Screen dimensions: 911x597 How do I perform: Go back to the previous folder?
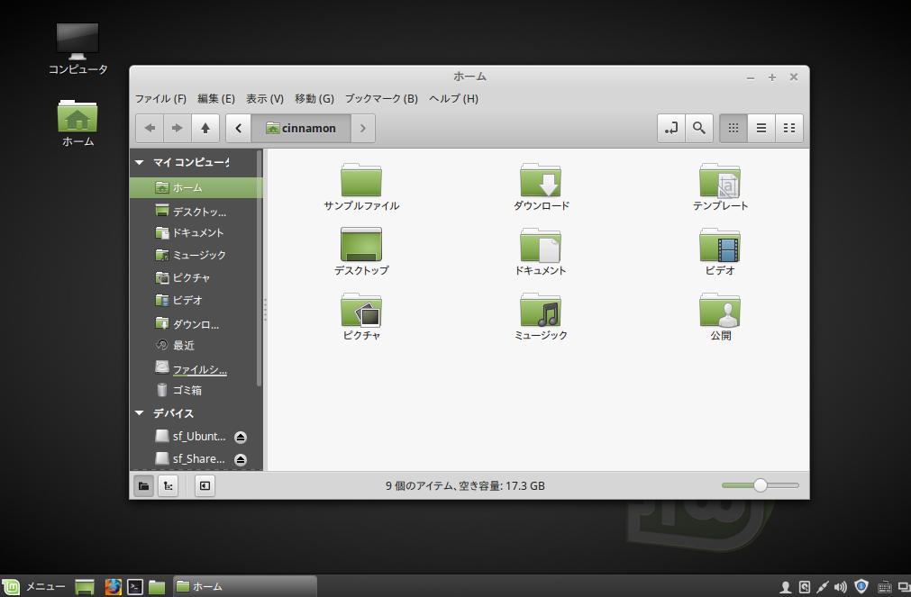(x=150, y=128)
